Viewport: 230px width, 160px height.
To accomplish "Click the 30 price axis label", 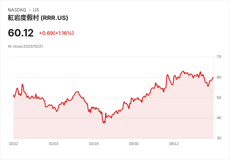I will (x=219, y=138).
